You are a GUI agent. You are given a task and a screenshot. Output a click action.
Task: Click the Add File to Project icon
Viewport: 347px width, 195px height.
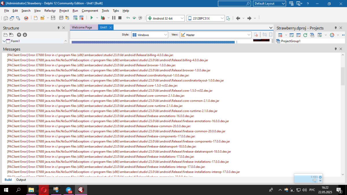(75, 18)
